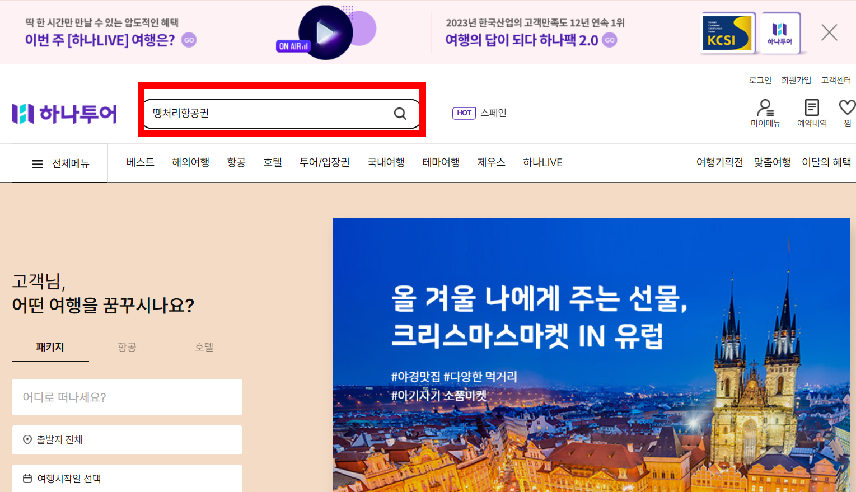Click the search magnifier icon
Screen dimensions: 856x492
coord(400,113)
